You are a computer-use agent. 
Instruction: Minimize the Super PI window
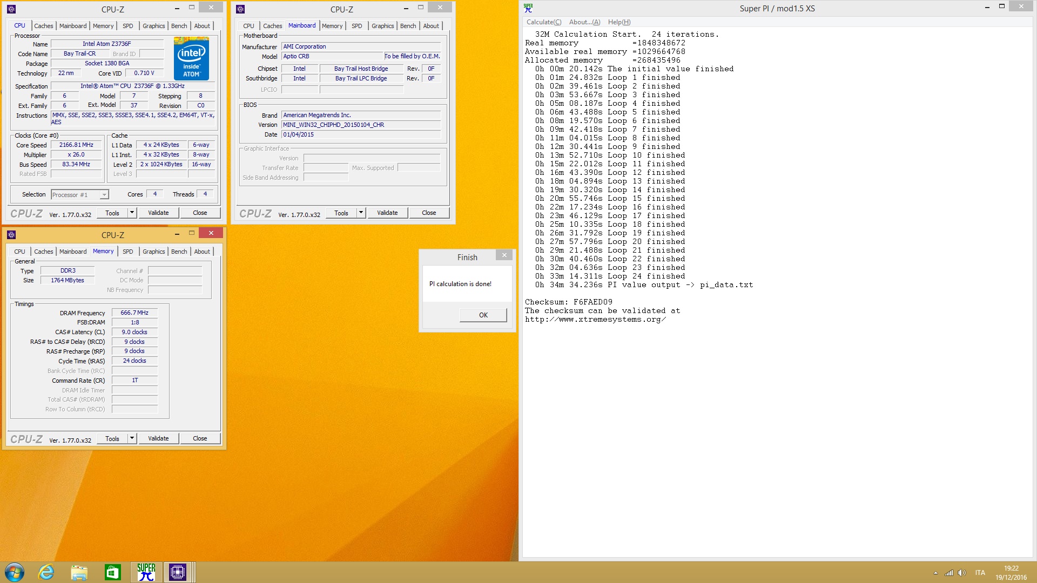click(987, 7)
